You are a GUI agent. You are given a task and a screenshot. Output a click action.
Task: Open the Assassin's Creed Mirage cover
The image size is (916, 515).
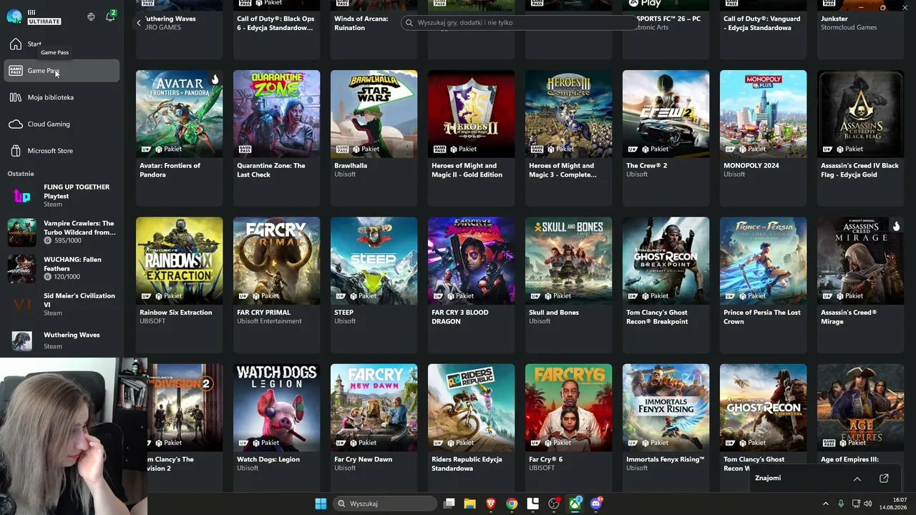click(x=860, y=260)
